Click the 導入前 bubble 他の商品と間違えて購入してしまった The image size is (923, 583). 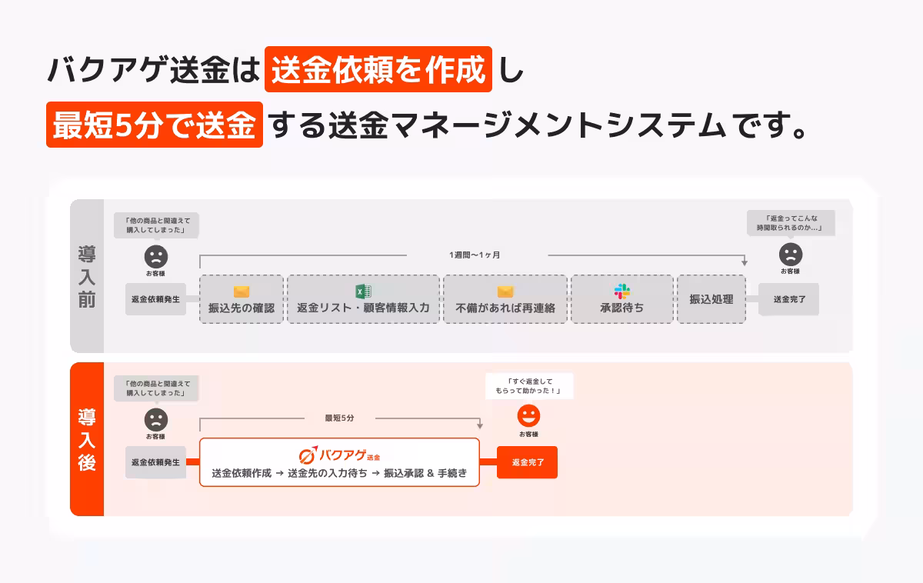[156, 225]
